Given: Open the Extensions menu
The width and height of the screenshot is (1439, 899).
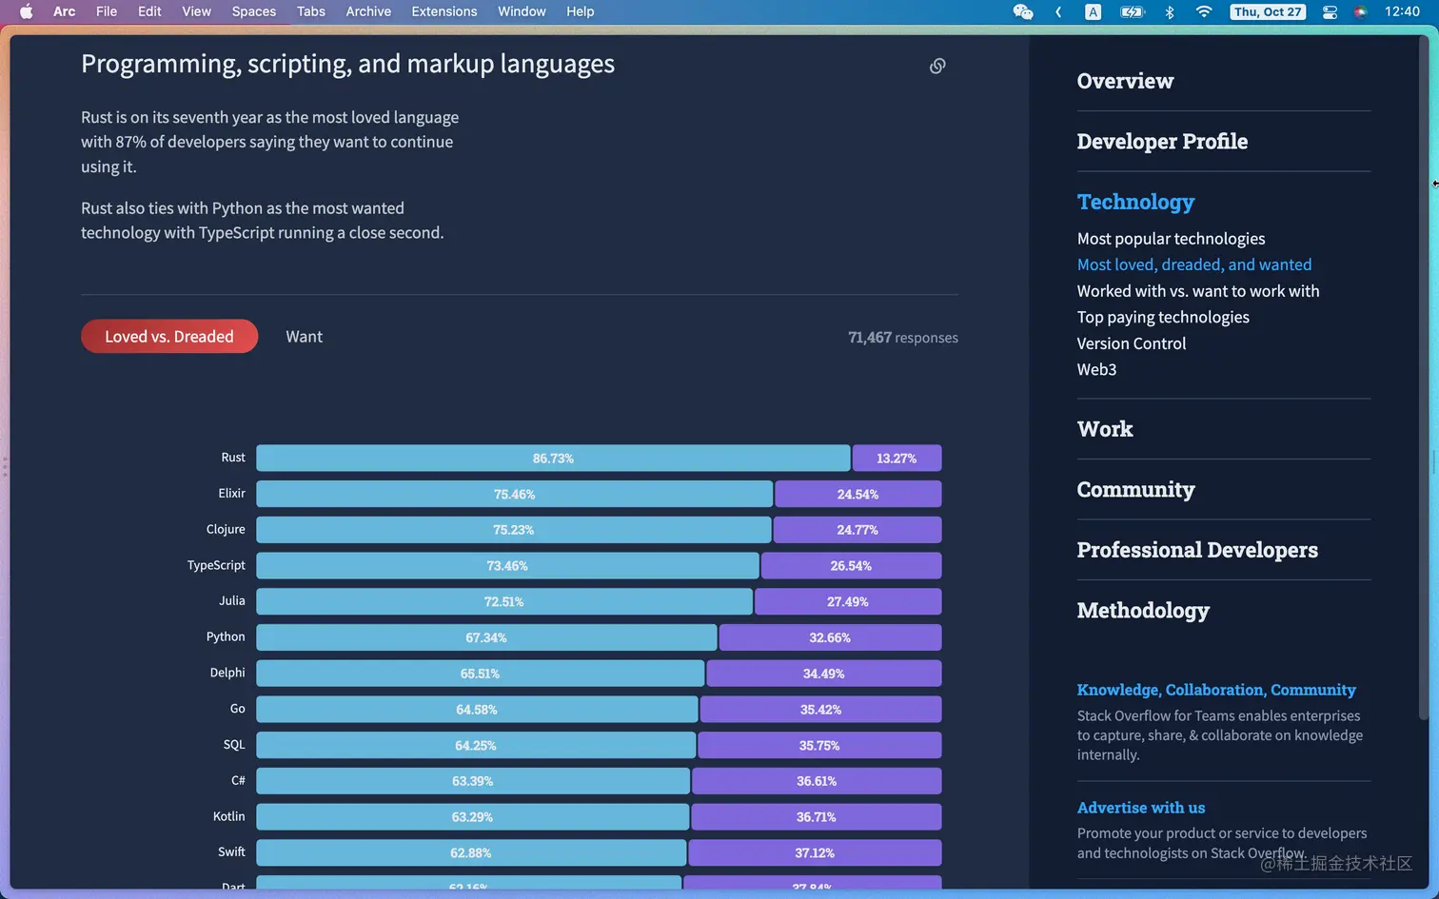Looking at the screenshot, I should click(444, 11).
